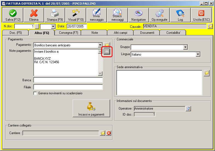Click 'Rif. C/C N. 123456' line
The image size is (215, 151).
(x=47, y=62)
